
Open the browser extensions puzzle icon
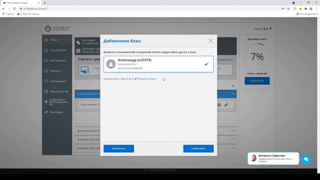point(305,9)
